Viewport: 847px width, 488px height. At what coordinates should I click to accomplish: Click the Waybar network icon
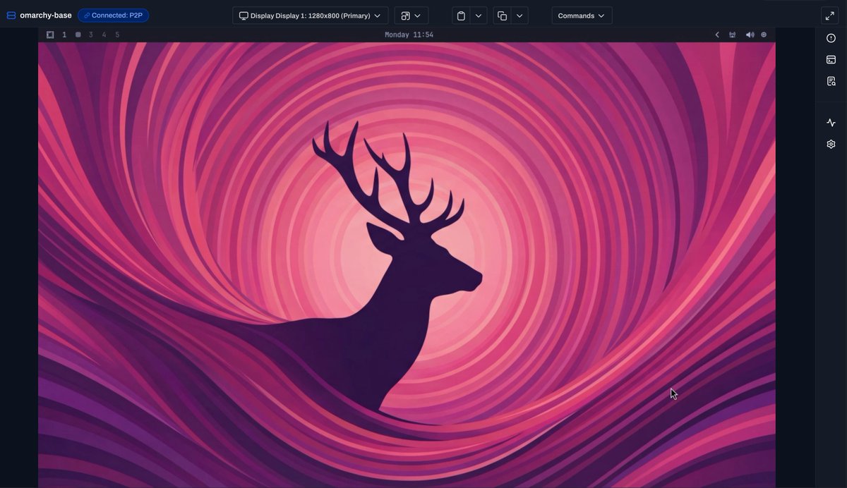(x=732, y=35)
